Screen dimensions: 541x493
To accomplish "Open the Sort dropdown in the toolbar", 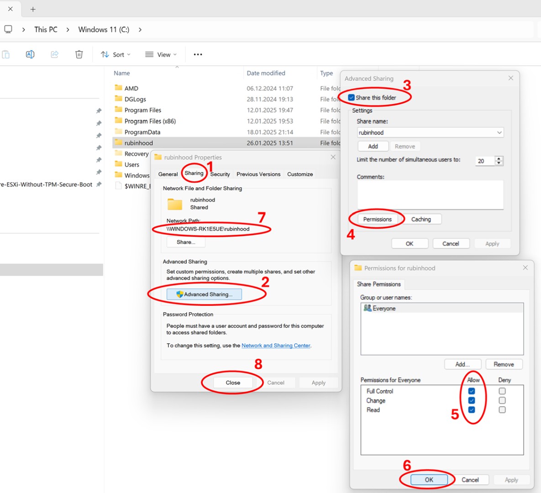I will coord(116,54).
